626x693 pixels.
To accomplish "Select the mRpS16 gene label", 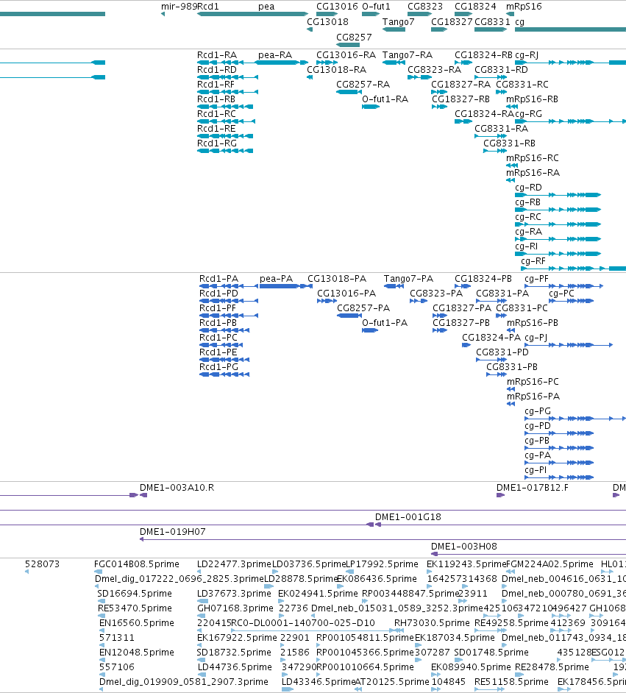I will [x=524, y=7].
